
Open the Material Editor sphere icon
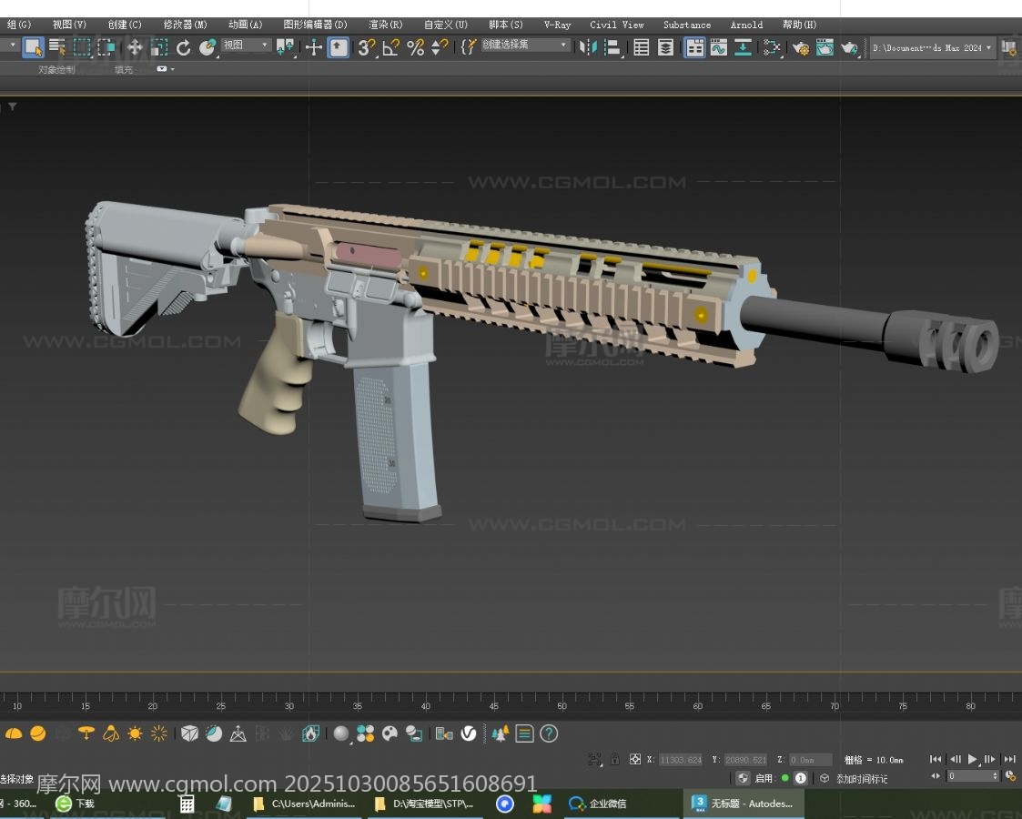341,733
